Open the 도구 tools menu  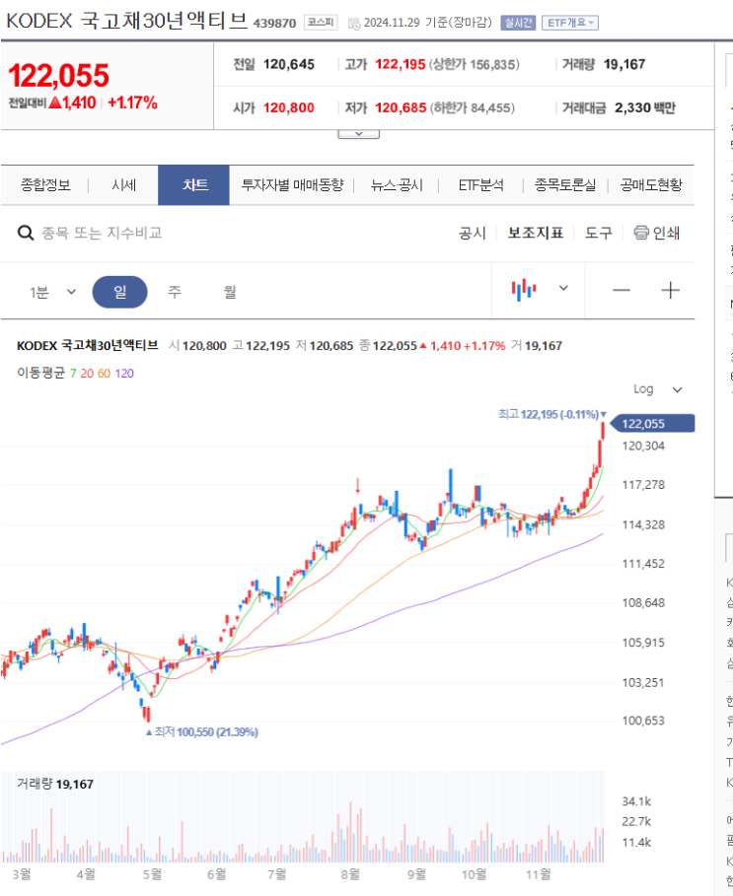pos(598,234)
